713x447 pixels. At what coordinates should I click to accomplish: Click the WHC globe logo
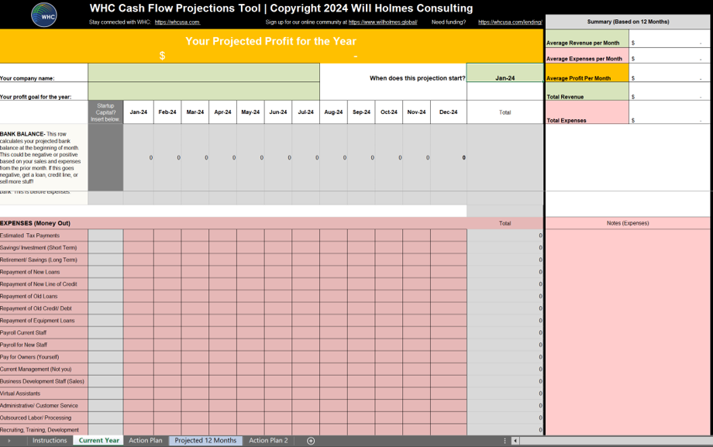(43, 14)
